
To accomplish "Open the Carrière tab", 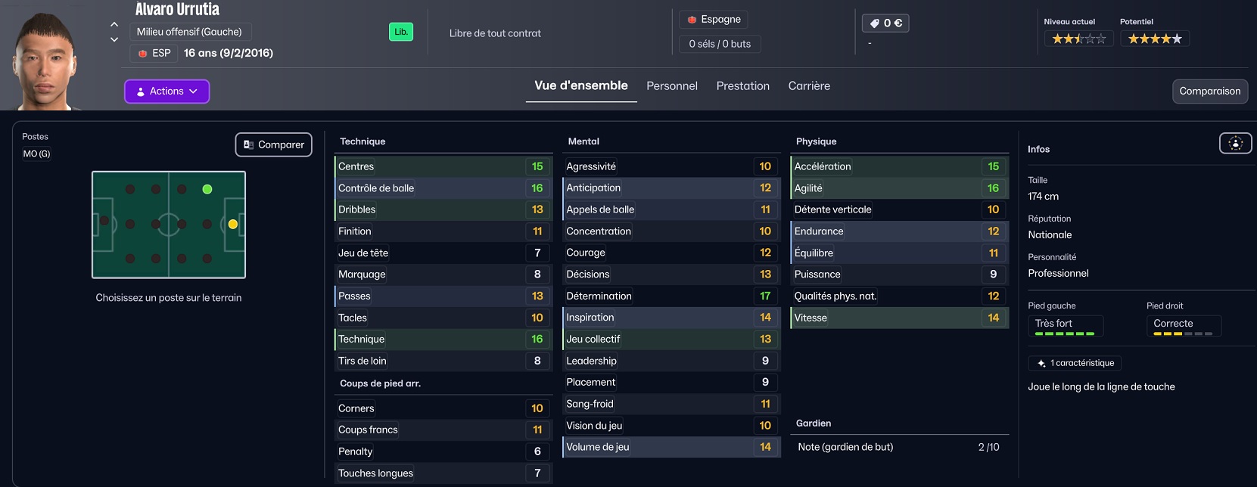I will (809, 86).
